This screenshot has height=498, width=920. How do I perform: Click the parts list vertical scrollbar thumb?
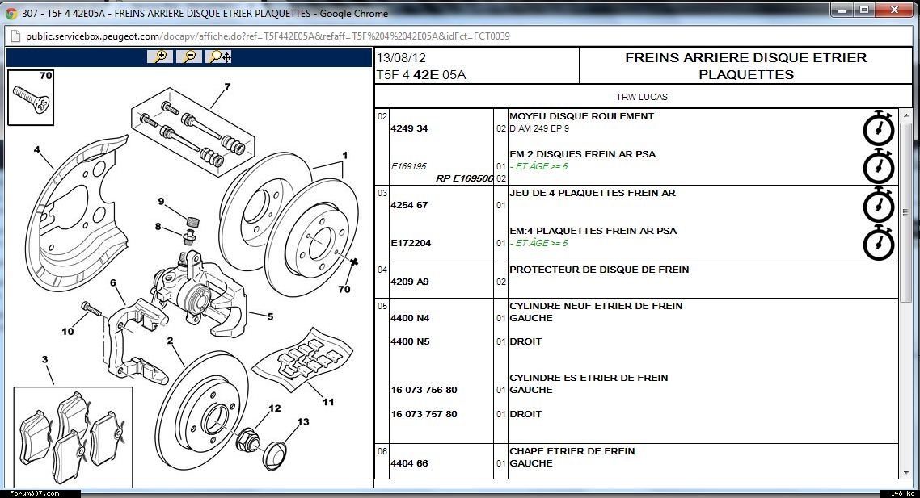click(909, 212)
